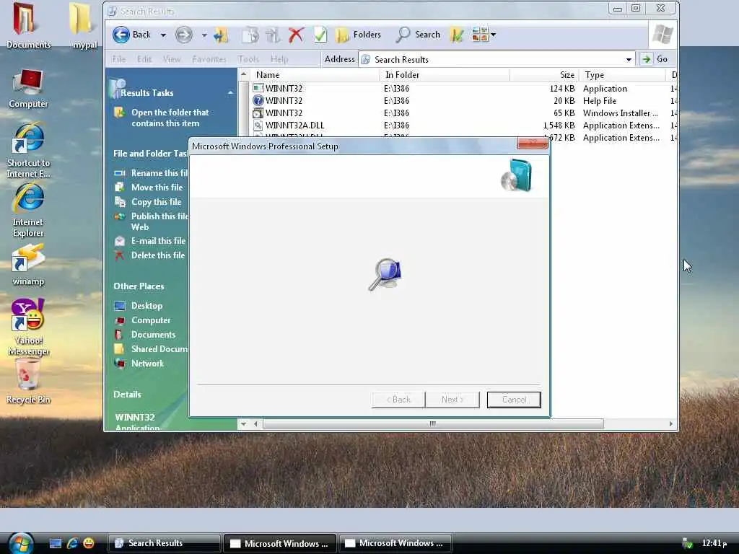Click the winamp desktop shortcut
This screenshot has height=554, width=739.
point(28,265)
